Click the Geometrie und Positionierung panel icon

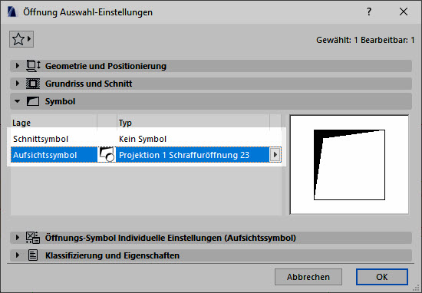33,66
